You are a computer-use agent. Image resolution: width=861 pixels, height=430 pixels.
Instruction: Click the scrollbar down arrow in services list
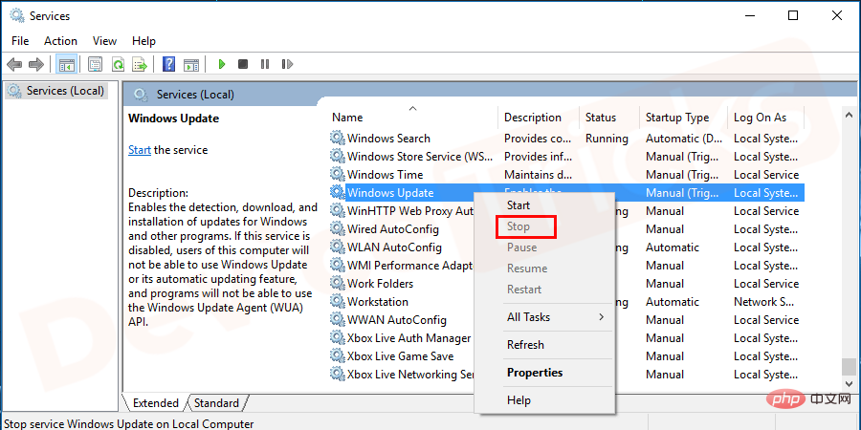pos(850,383)
